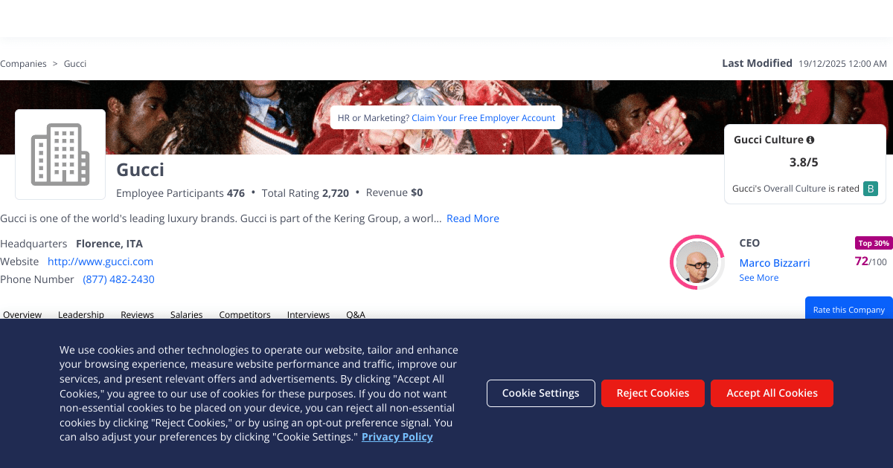Click the culture grade B badge

tap(871, 189)
